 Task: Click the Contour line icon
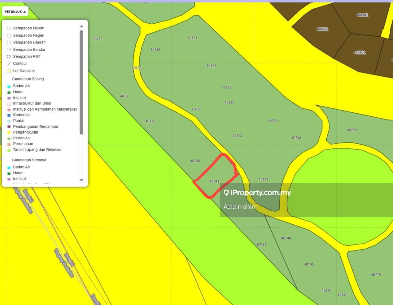(9, 64)
